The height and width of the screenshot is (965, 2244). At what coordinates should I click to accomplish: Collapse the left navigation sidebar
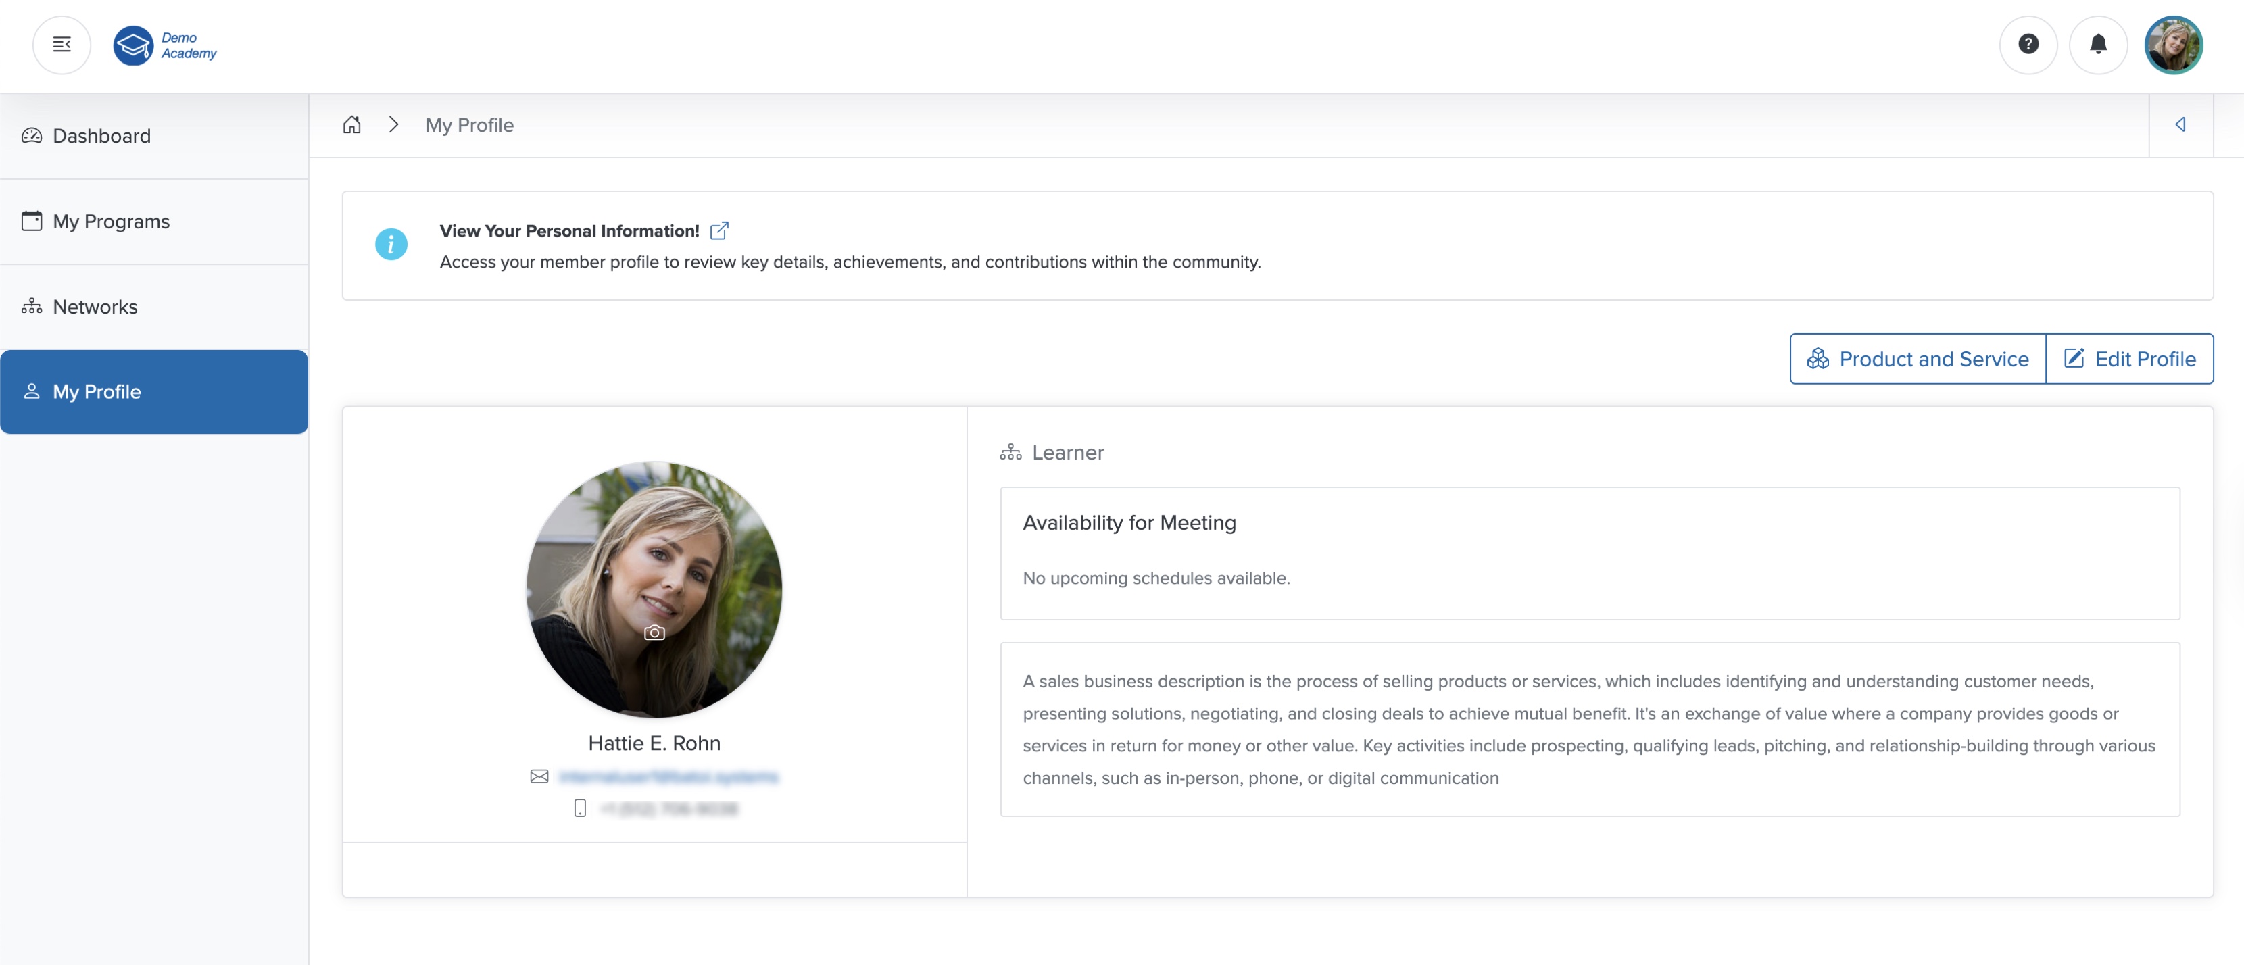pos(61,45)
